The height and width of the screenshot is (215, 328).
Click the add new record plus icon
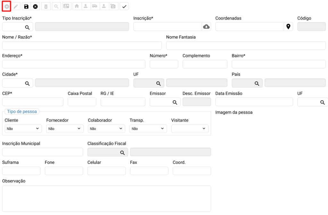point(7,6)
